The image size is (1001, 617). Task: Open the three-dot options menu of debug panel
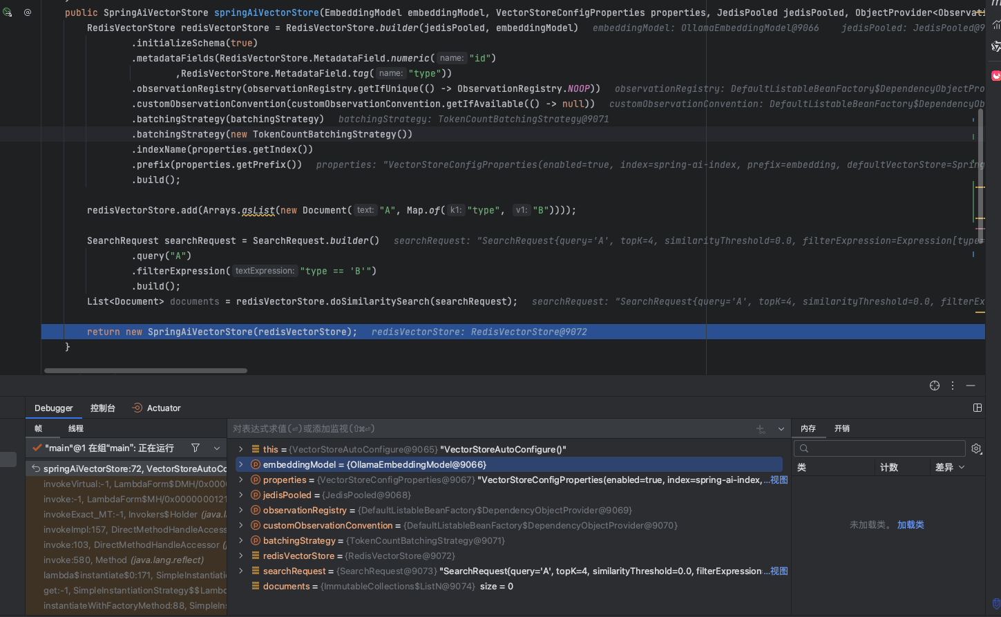[x=953, y=386]
